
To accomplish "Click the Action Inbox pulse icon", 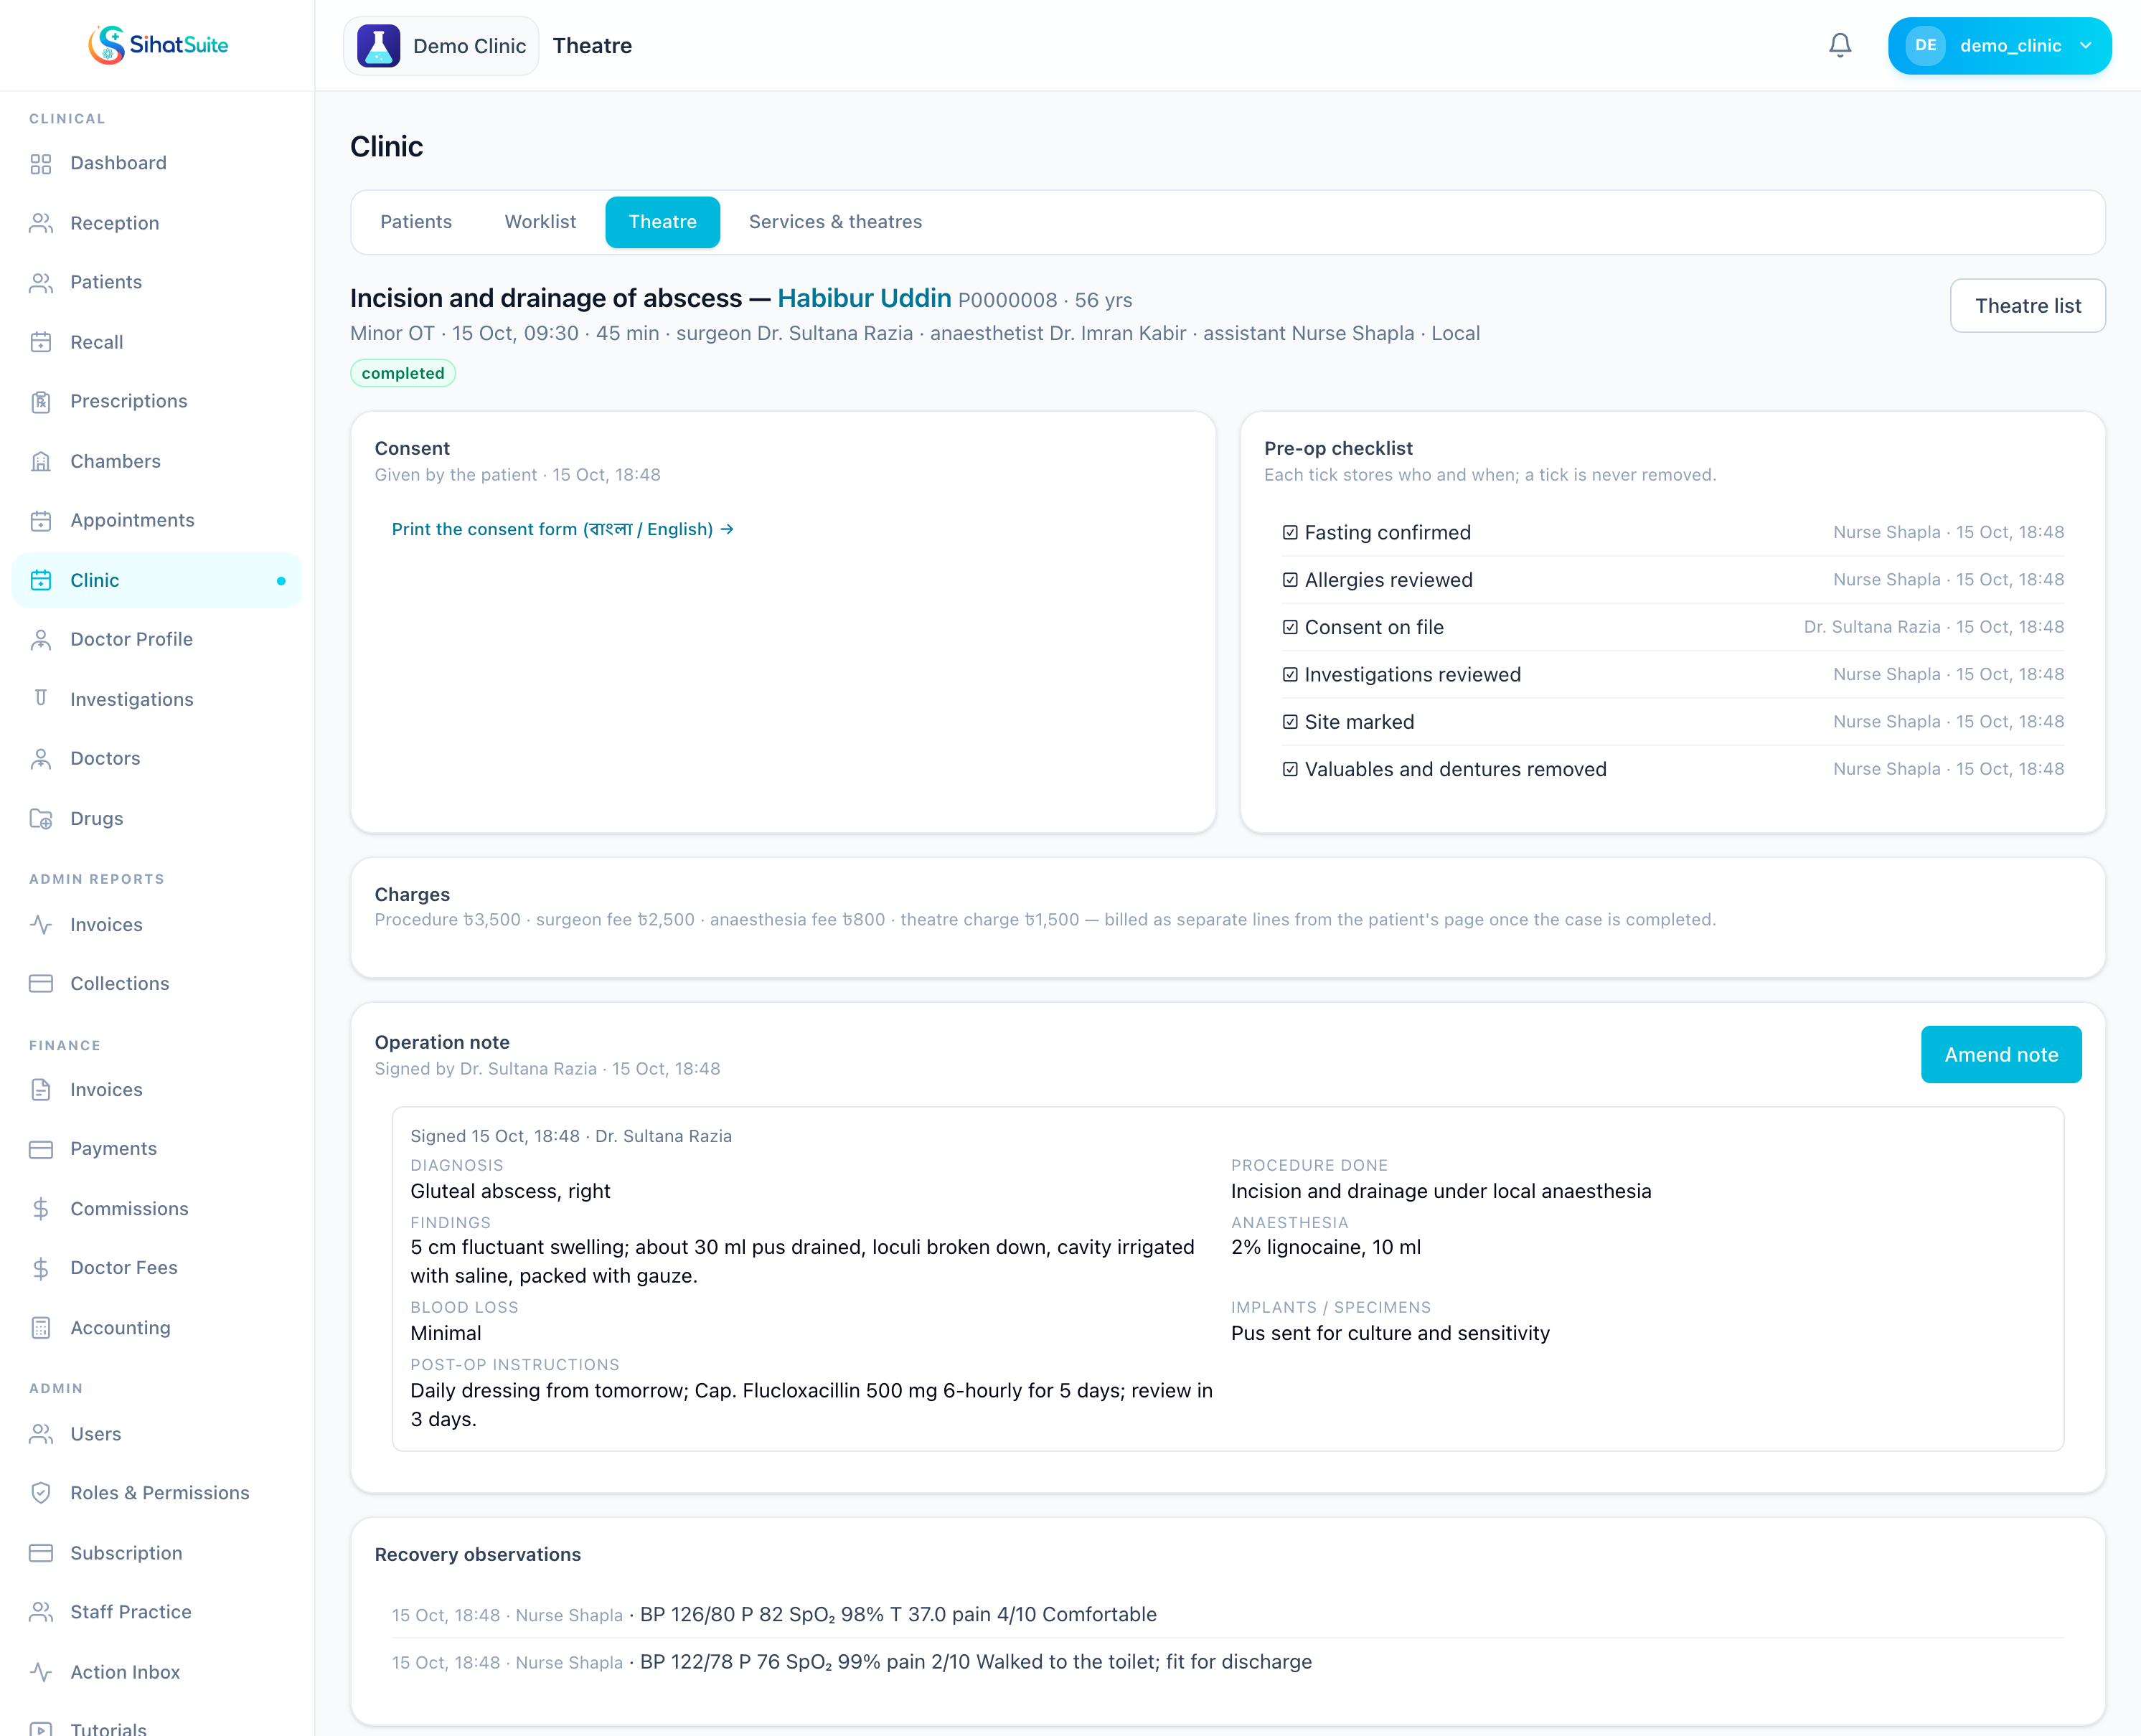I will click(x=41, y=1672).
